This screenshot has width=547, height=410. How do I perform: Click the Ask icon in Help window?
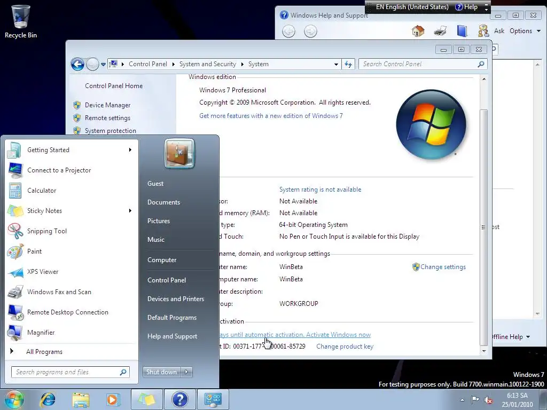coord(483,31)
